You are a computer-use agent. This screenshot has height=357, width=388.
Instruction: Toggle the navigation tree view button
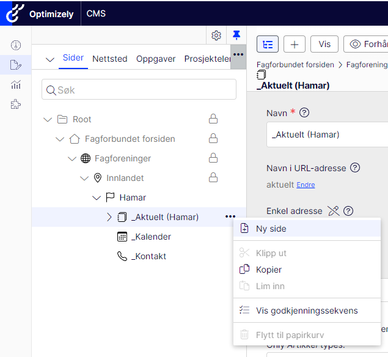tap(268, 44)
